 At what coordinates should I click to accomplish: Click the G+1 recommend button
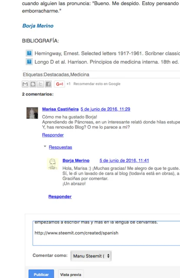click(59, 84)
